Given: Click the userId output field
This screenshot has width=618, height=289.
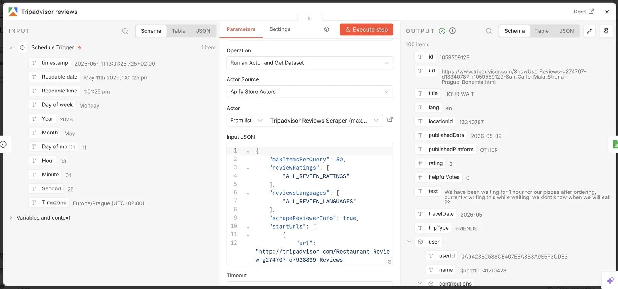Looking at the screenshot, I should click(x=442, y=256).
